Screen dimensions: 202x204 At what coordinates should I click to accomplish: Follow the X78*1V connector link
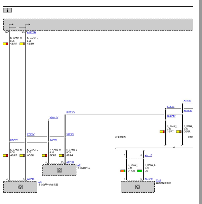pyautogui.click(x=171, y=106)
